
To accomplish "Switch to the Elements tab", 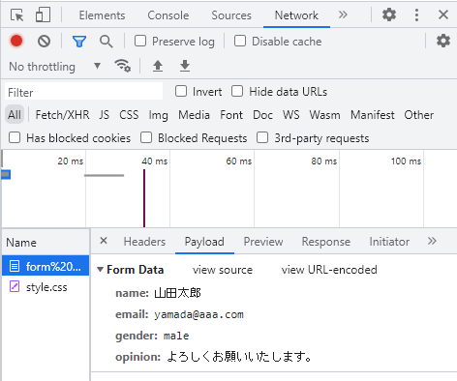I will pyautogui.click(x=102, y=15).
